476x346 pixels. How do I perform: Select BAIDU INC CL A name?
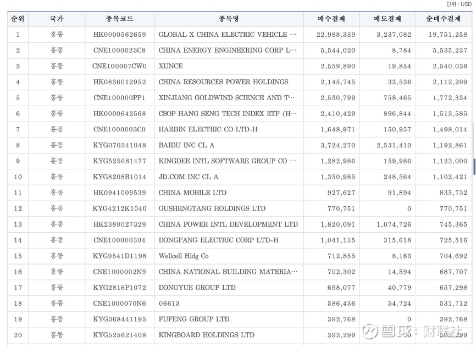coord(186,145)
